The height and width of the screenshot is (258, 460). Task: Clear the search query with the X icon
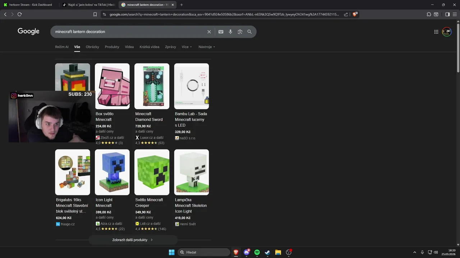tap(209, 32)
